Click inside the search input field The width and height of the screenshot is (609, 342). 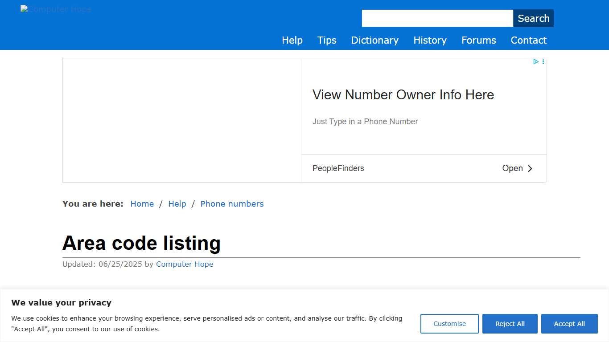point(437,18)
